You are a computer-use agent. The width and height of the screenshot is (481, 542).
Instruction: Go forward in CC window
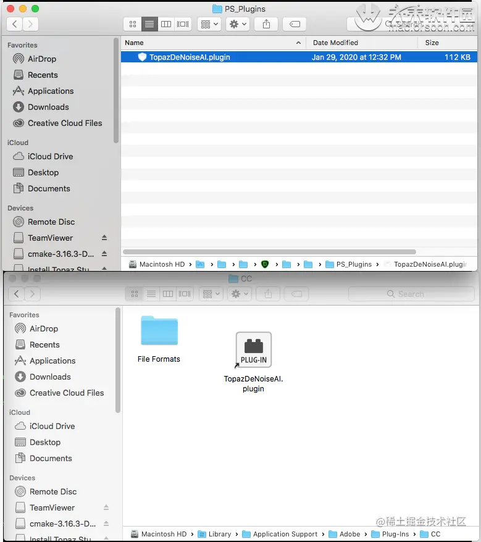click(32, 294)
